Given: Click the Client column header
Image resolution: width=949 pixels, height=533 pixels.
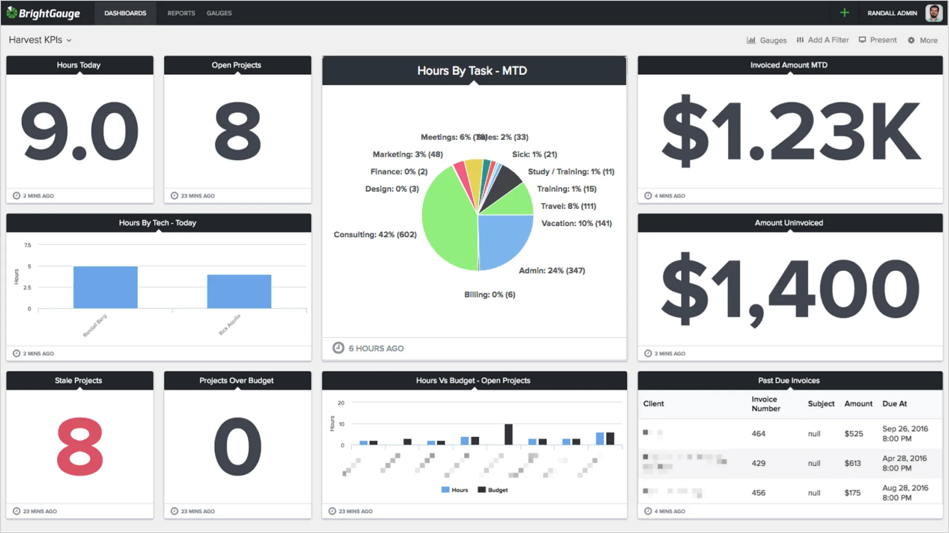Looking at the screenshot, I should pos(653,404).
